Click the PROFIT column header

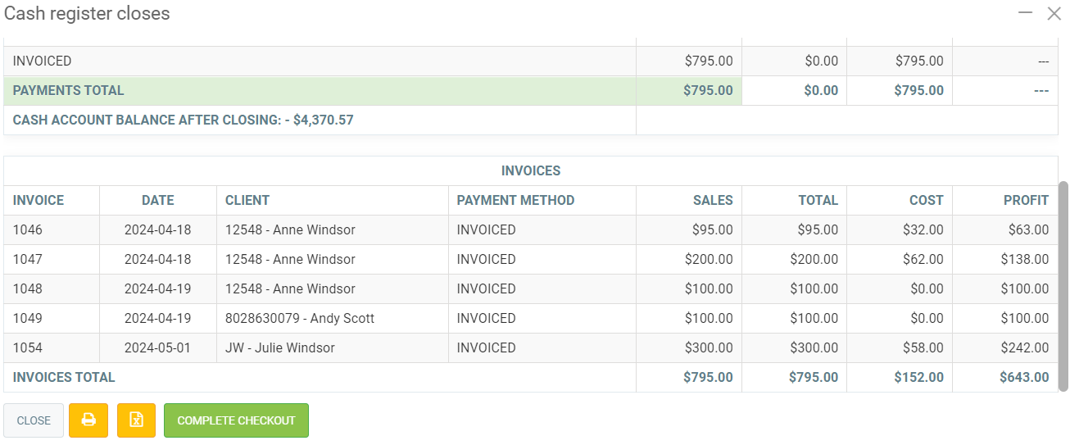[1026, 200]
